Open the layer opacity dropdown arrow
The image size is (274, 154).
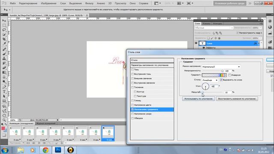point(261,28)
